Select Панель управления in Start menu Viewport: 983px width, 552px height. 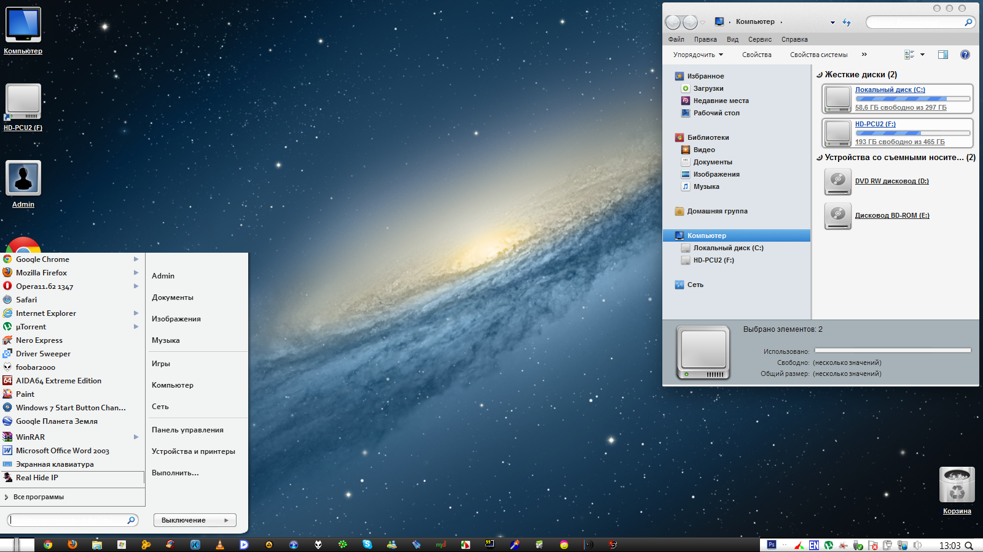click(187, 430)
